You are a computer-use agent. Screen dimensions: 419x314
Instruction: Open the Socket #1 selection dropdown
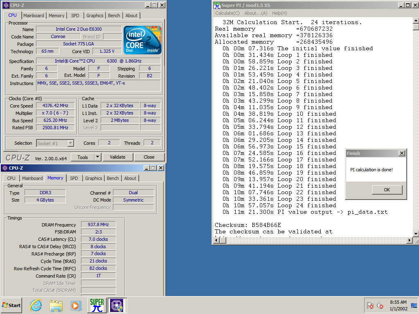point(70,144)
